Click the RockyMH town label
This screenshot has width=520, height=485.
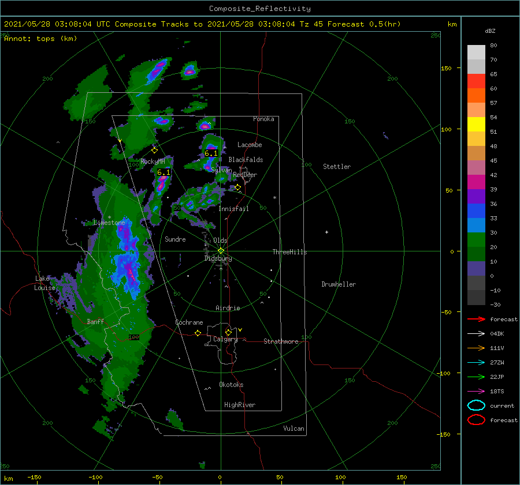click(153, 161)
